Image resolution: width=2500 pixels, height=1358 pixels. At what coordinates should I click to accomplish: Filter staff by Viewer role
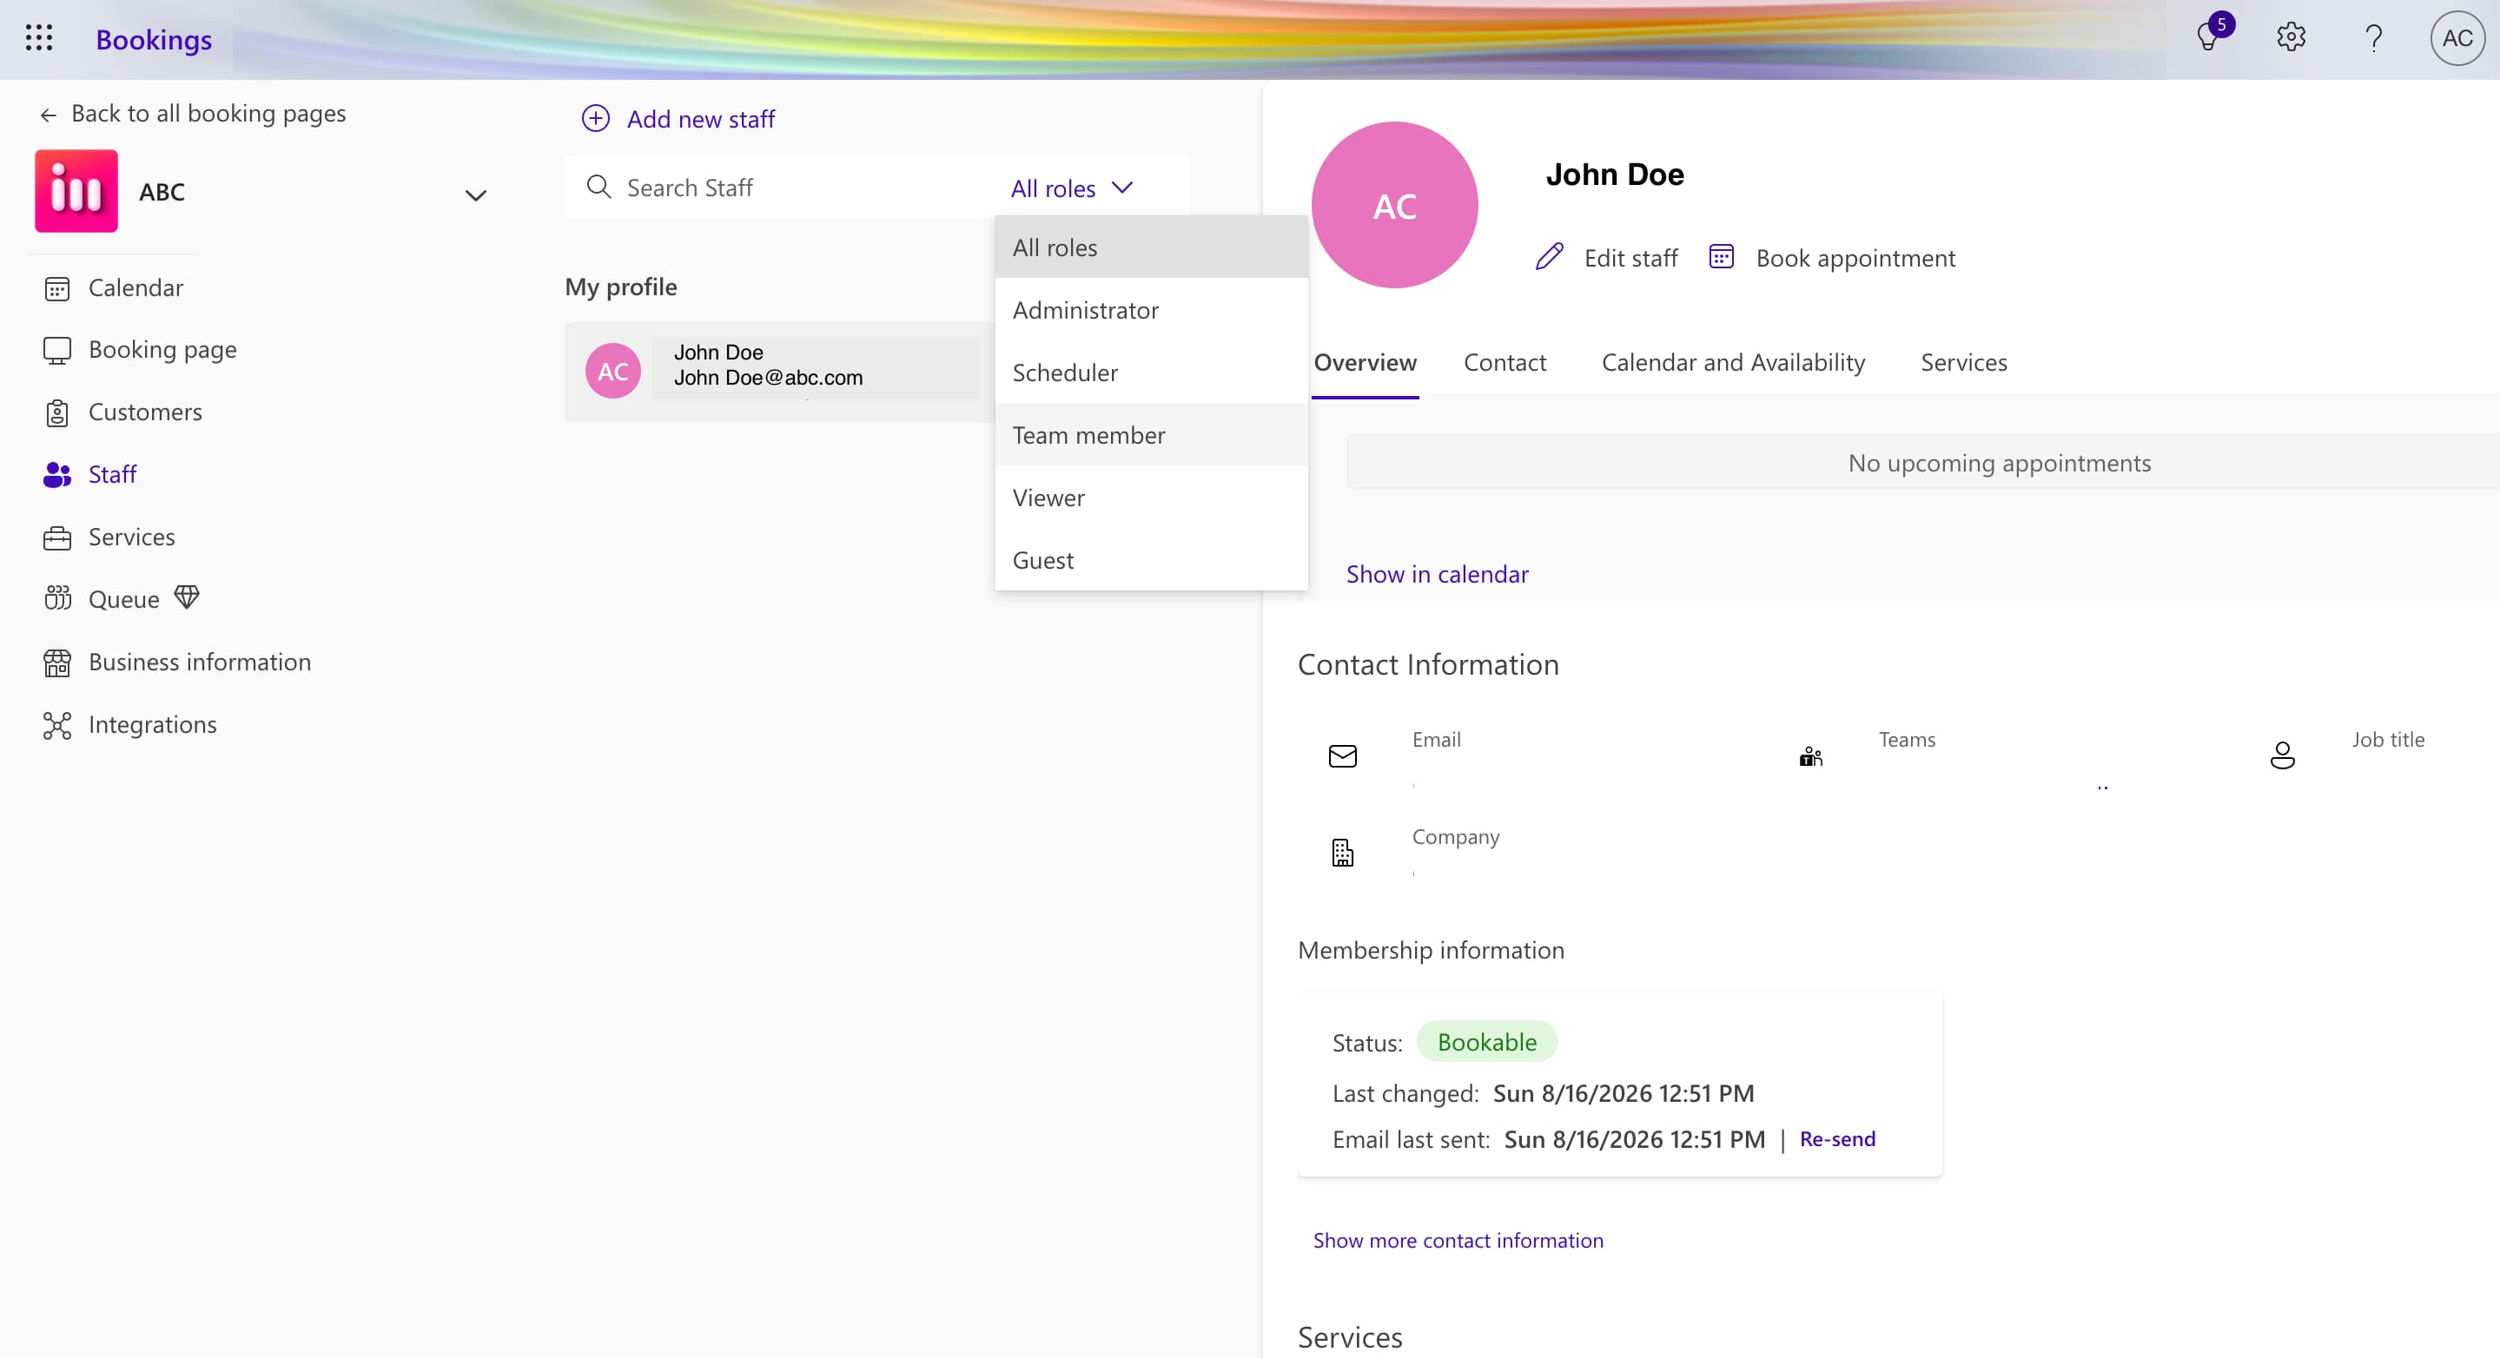[x=1151, y=498]
